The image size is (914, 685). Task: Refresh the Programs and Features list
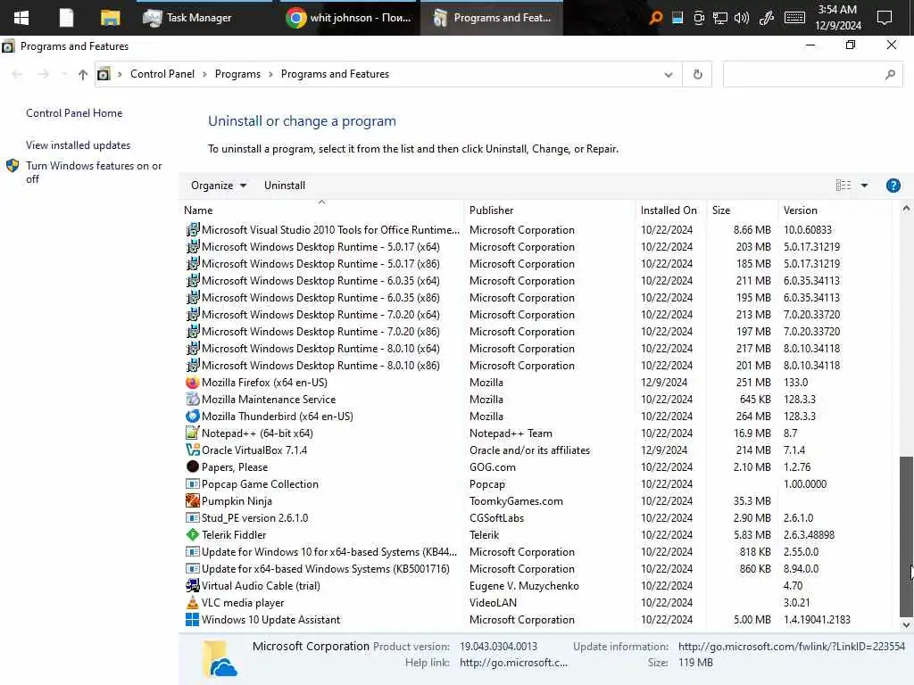click(x=697, y=75)
